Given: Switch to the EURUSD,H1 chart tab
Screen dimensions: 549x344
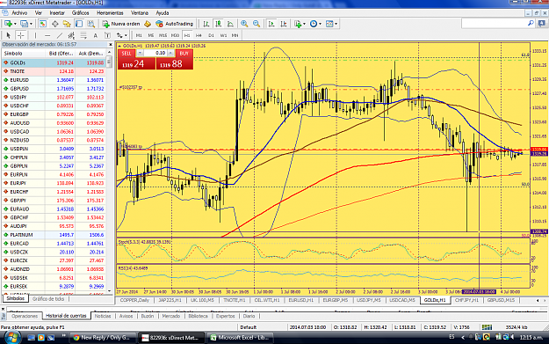Looking at the screenshot, I should (300, 301).
